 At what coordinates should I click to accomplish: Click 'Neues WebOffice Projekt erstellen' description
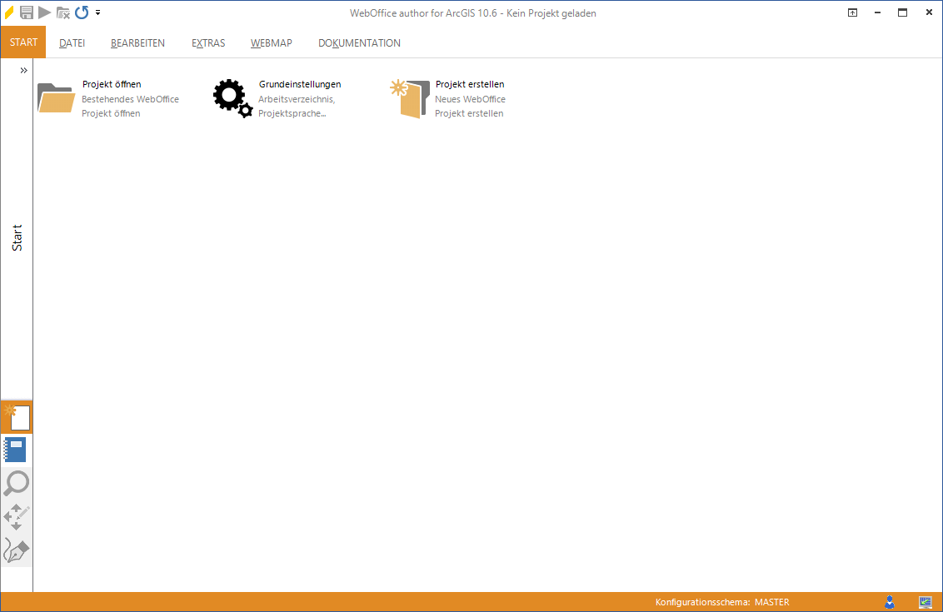click(471, 107)
